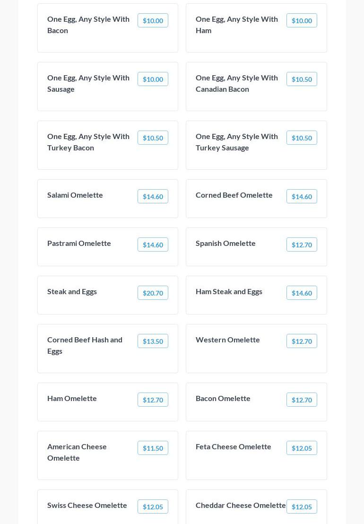Choose the Turkey Sausage egg $10.50 price
The width and height of the screenshot is (364, 524).
pyautogui.click(x=302, y=138)
